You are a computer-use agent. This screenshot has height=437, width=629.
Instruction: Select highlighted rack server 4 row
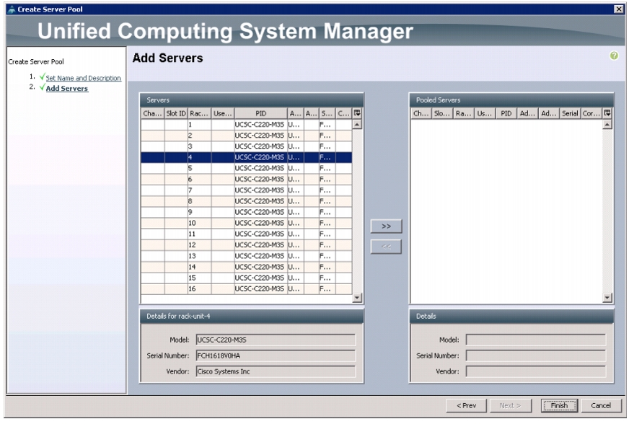click(x=246, y=157)
